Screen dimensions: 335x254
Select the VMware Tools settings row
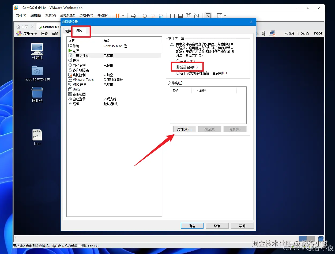[x=114, y=80]
